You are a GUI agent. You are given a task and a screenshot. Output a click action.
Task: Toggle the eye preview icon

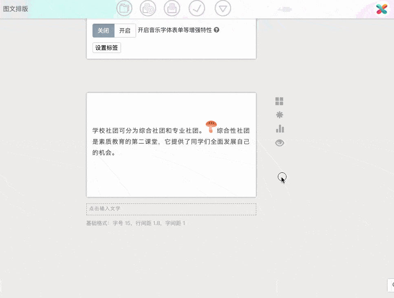(280, 143)
